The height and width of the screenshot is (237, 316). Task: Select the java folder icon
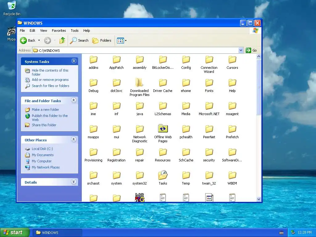(x=140, y=106)
